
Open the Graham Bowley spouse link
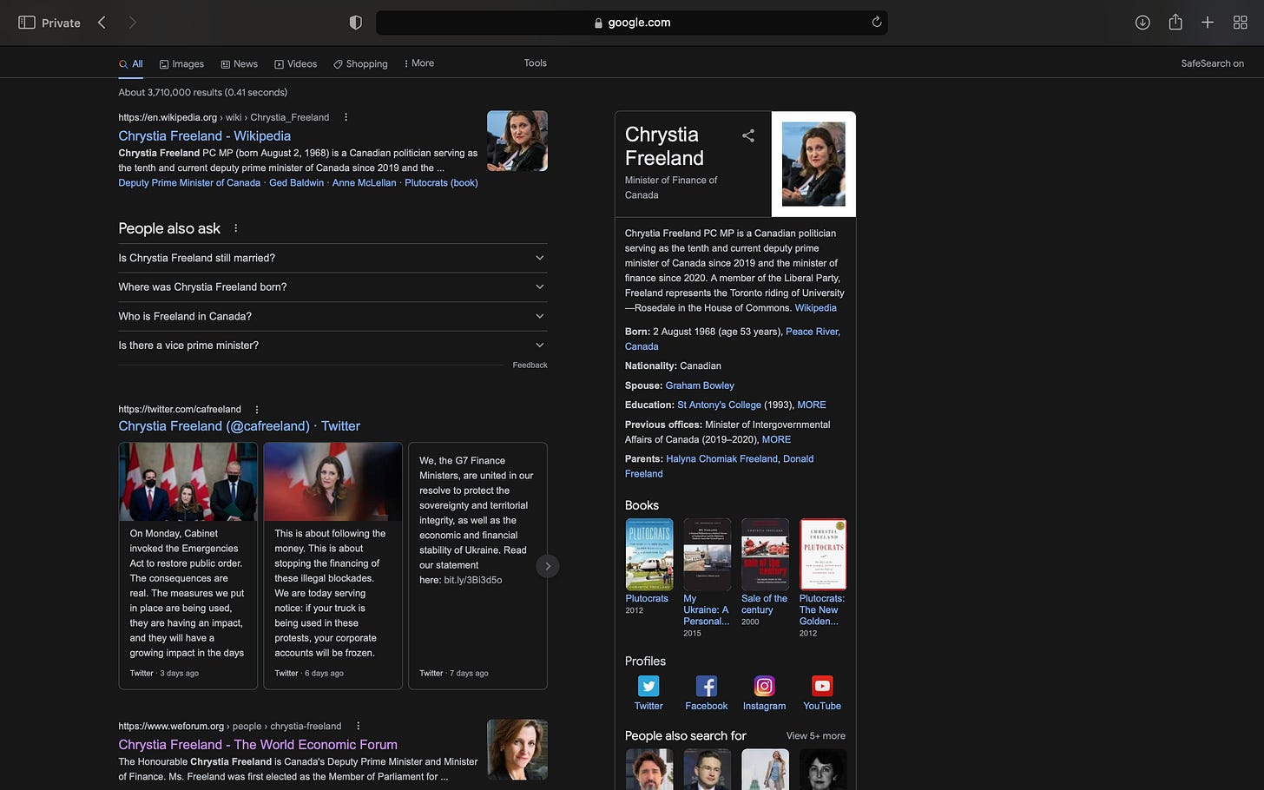pos(700,385)
